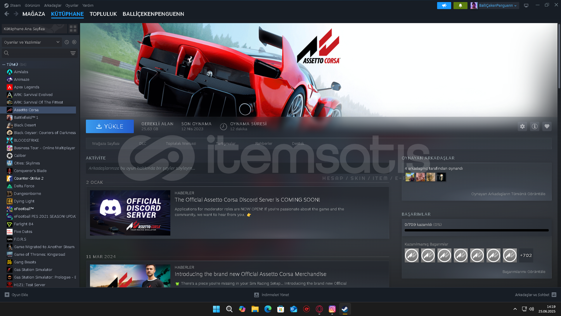This screenshot has width=561, height=316.
Task: Open Windows taskbar search
Action: (229, 309)
